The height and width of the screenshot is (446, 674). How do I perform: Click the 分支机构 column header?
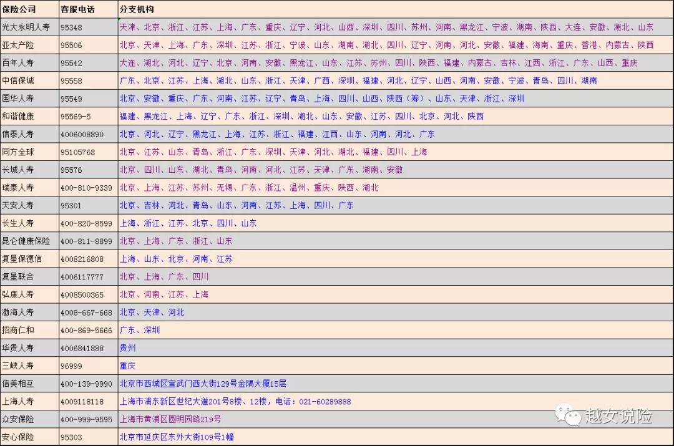click(396, 9)
